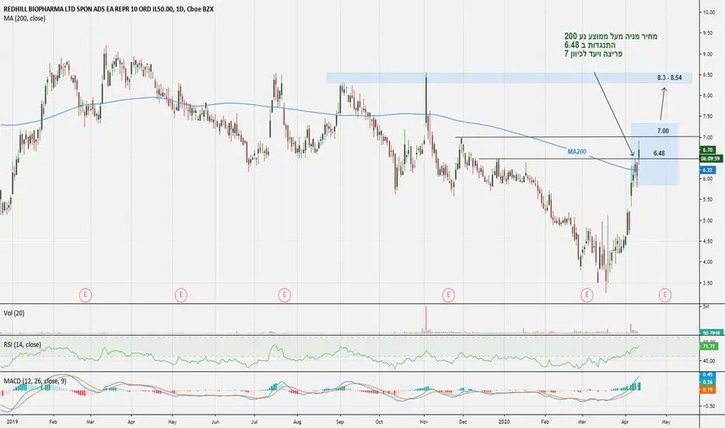Select the blue MA200 text label
Screen dimensions: 725x428
click(577, 152)
